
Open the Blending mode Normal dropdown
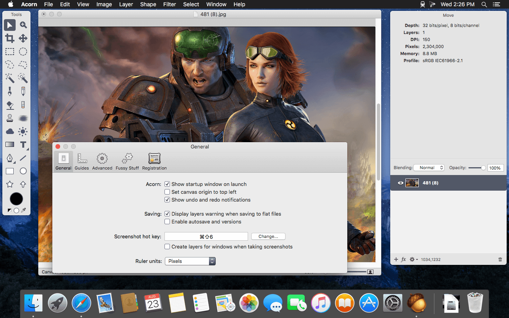(x=429, y=168)
